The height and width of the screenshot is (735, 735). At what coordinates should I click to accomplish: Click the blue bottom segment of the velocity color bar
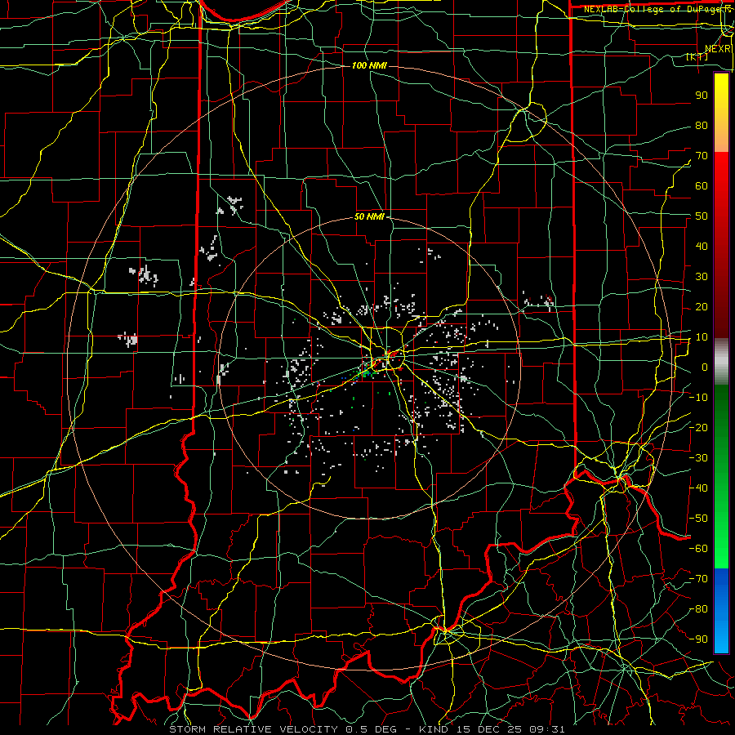(x=721, y=610)
